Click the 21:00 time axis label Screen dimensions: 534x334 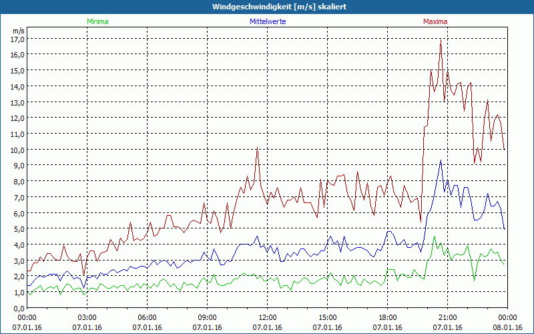pyautogui.click(x=447, y=317)
